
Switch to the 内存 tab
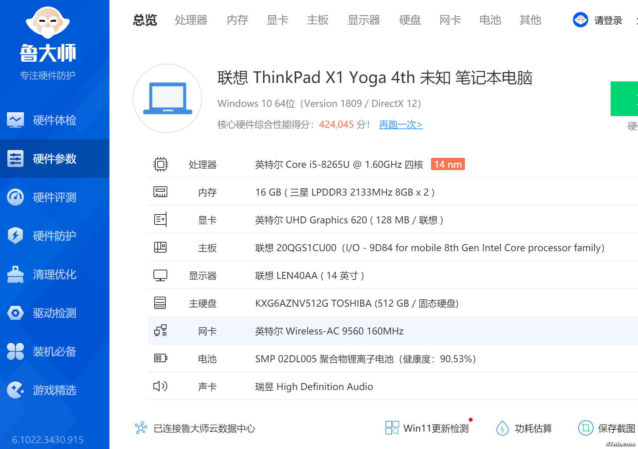pyautogui.click(x=237, y=20)
